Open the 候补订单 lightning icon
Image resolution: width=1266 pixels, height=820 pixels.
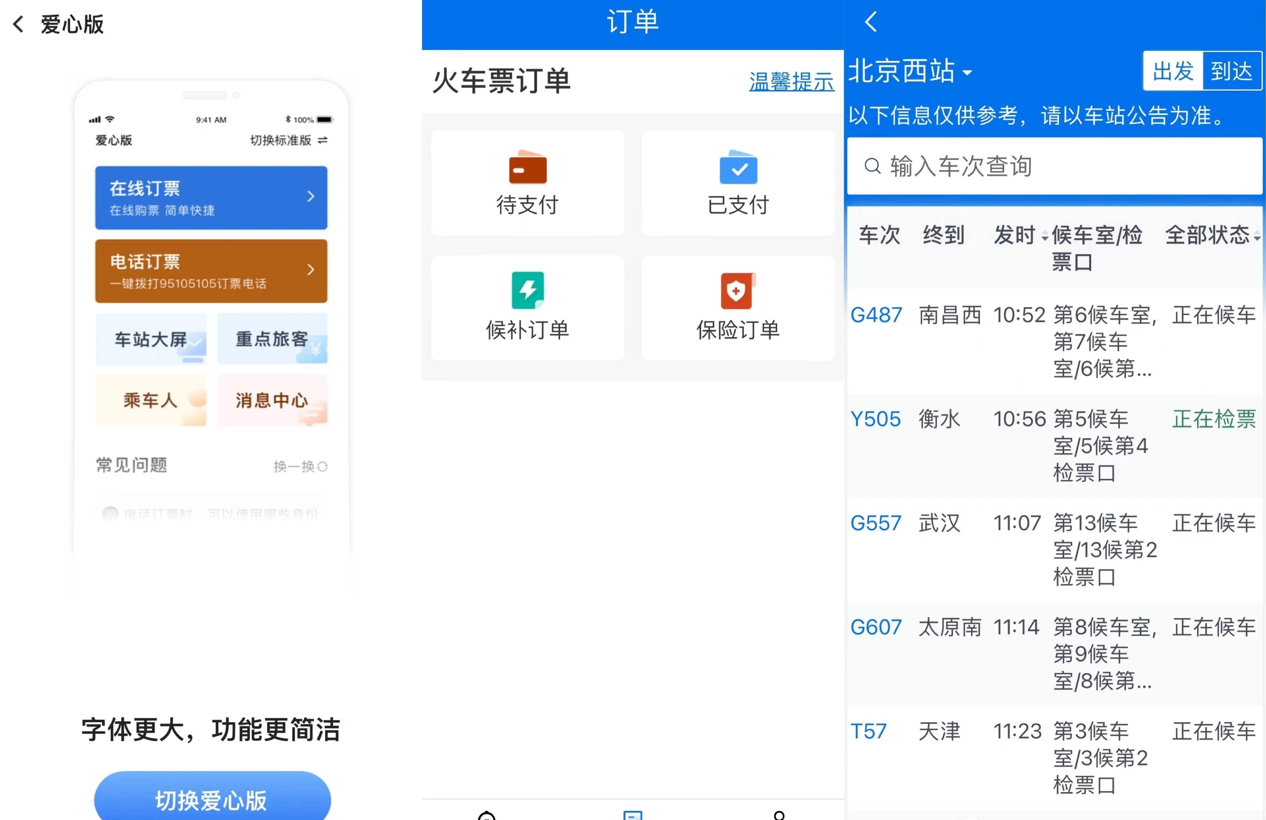click(x=528, y=291)
